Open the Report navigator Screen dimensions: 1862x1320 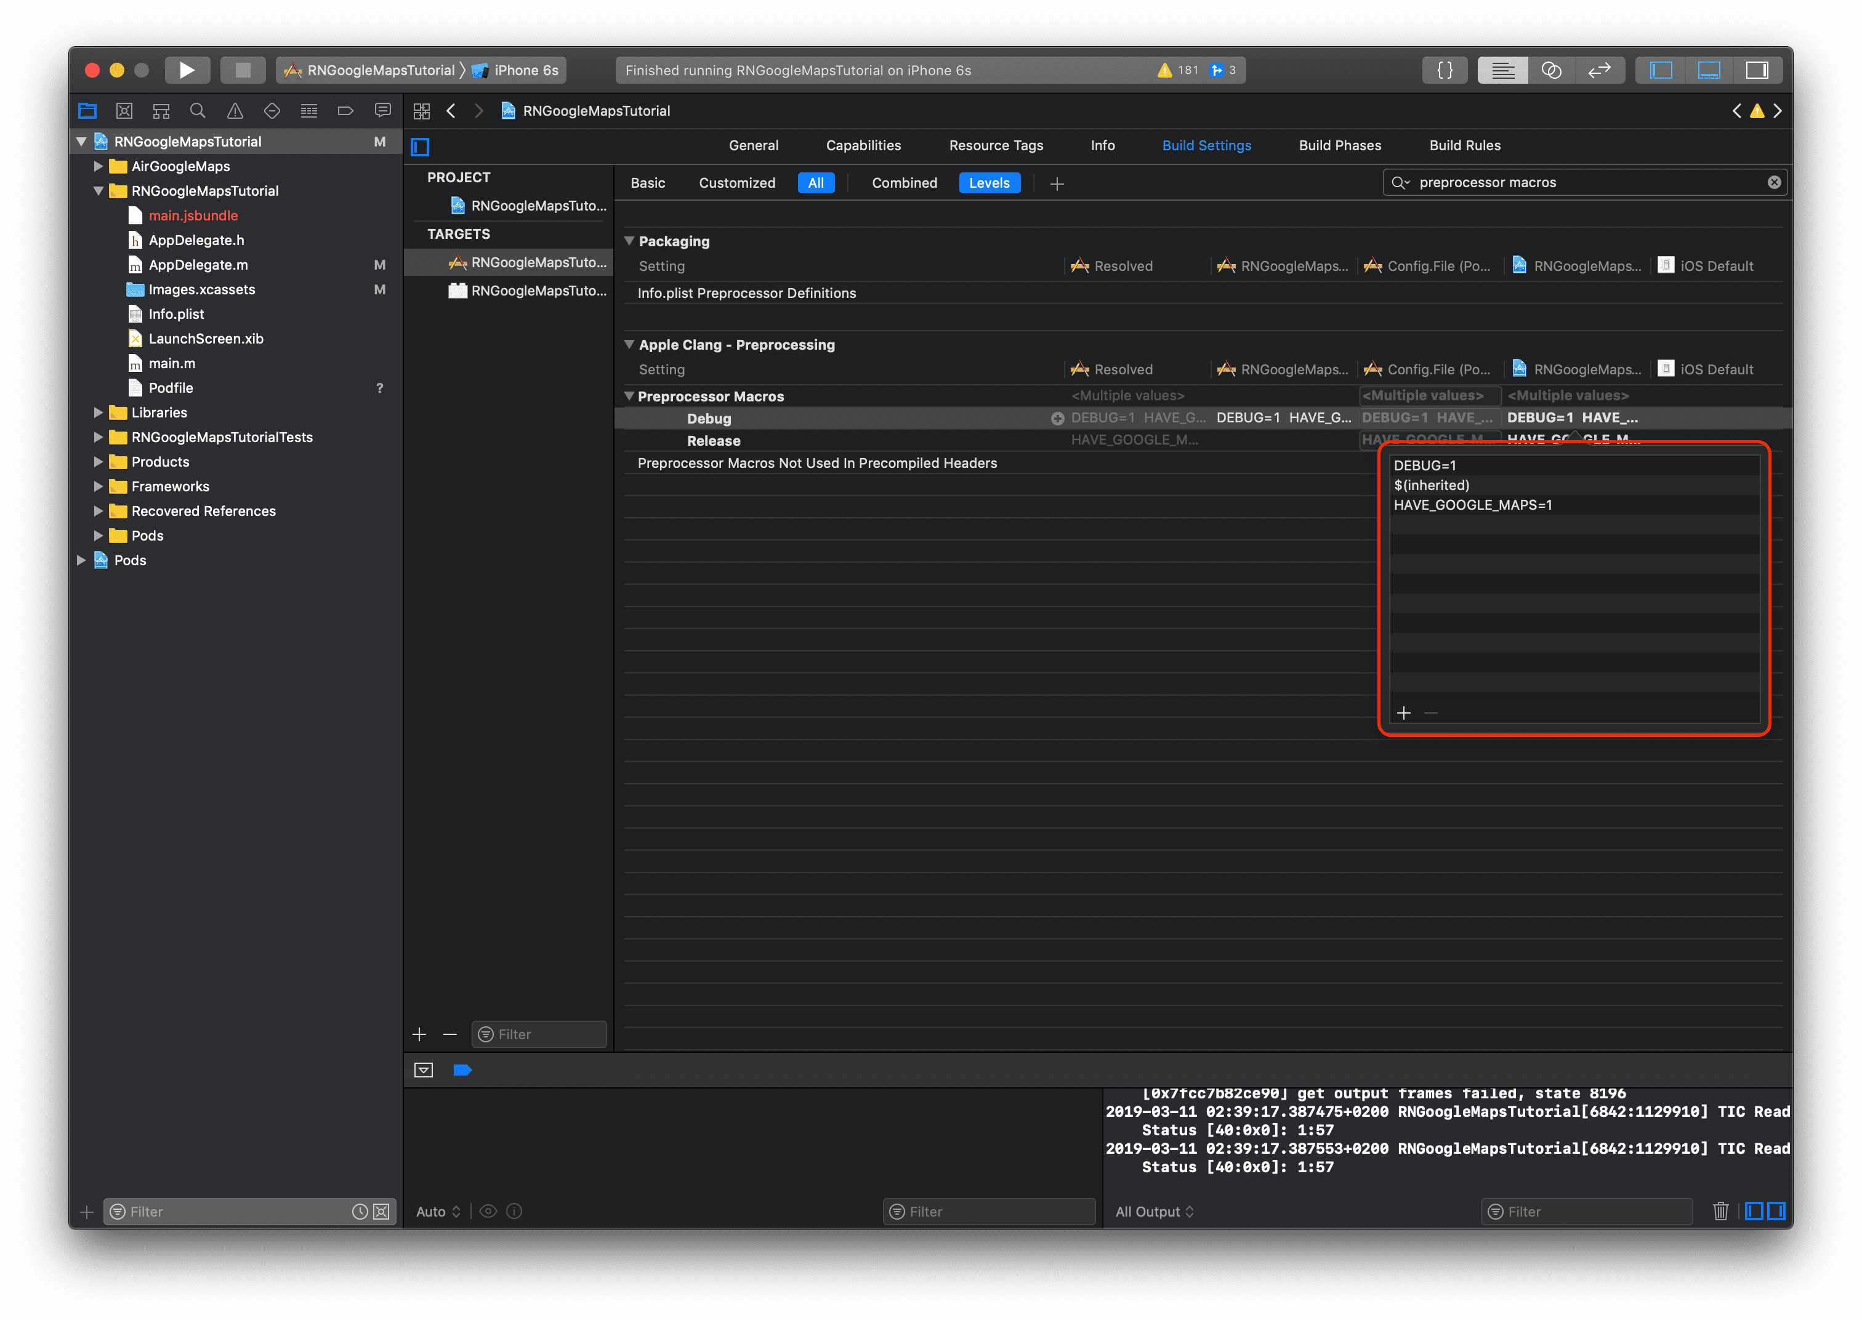click(382, 111)
